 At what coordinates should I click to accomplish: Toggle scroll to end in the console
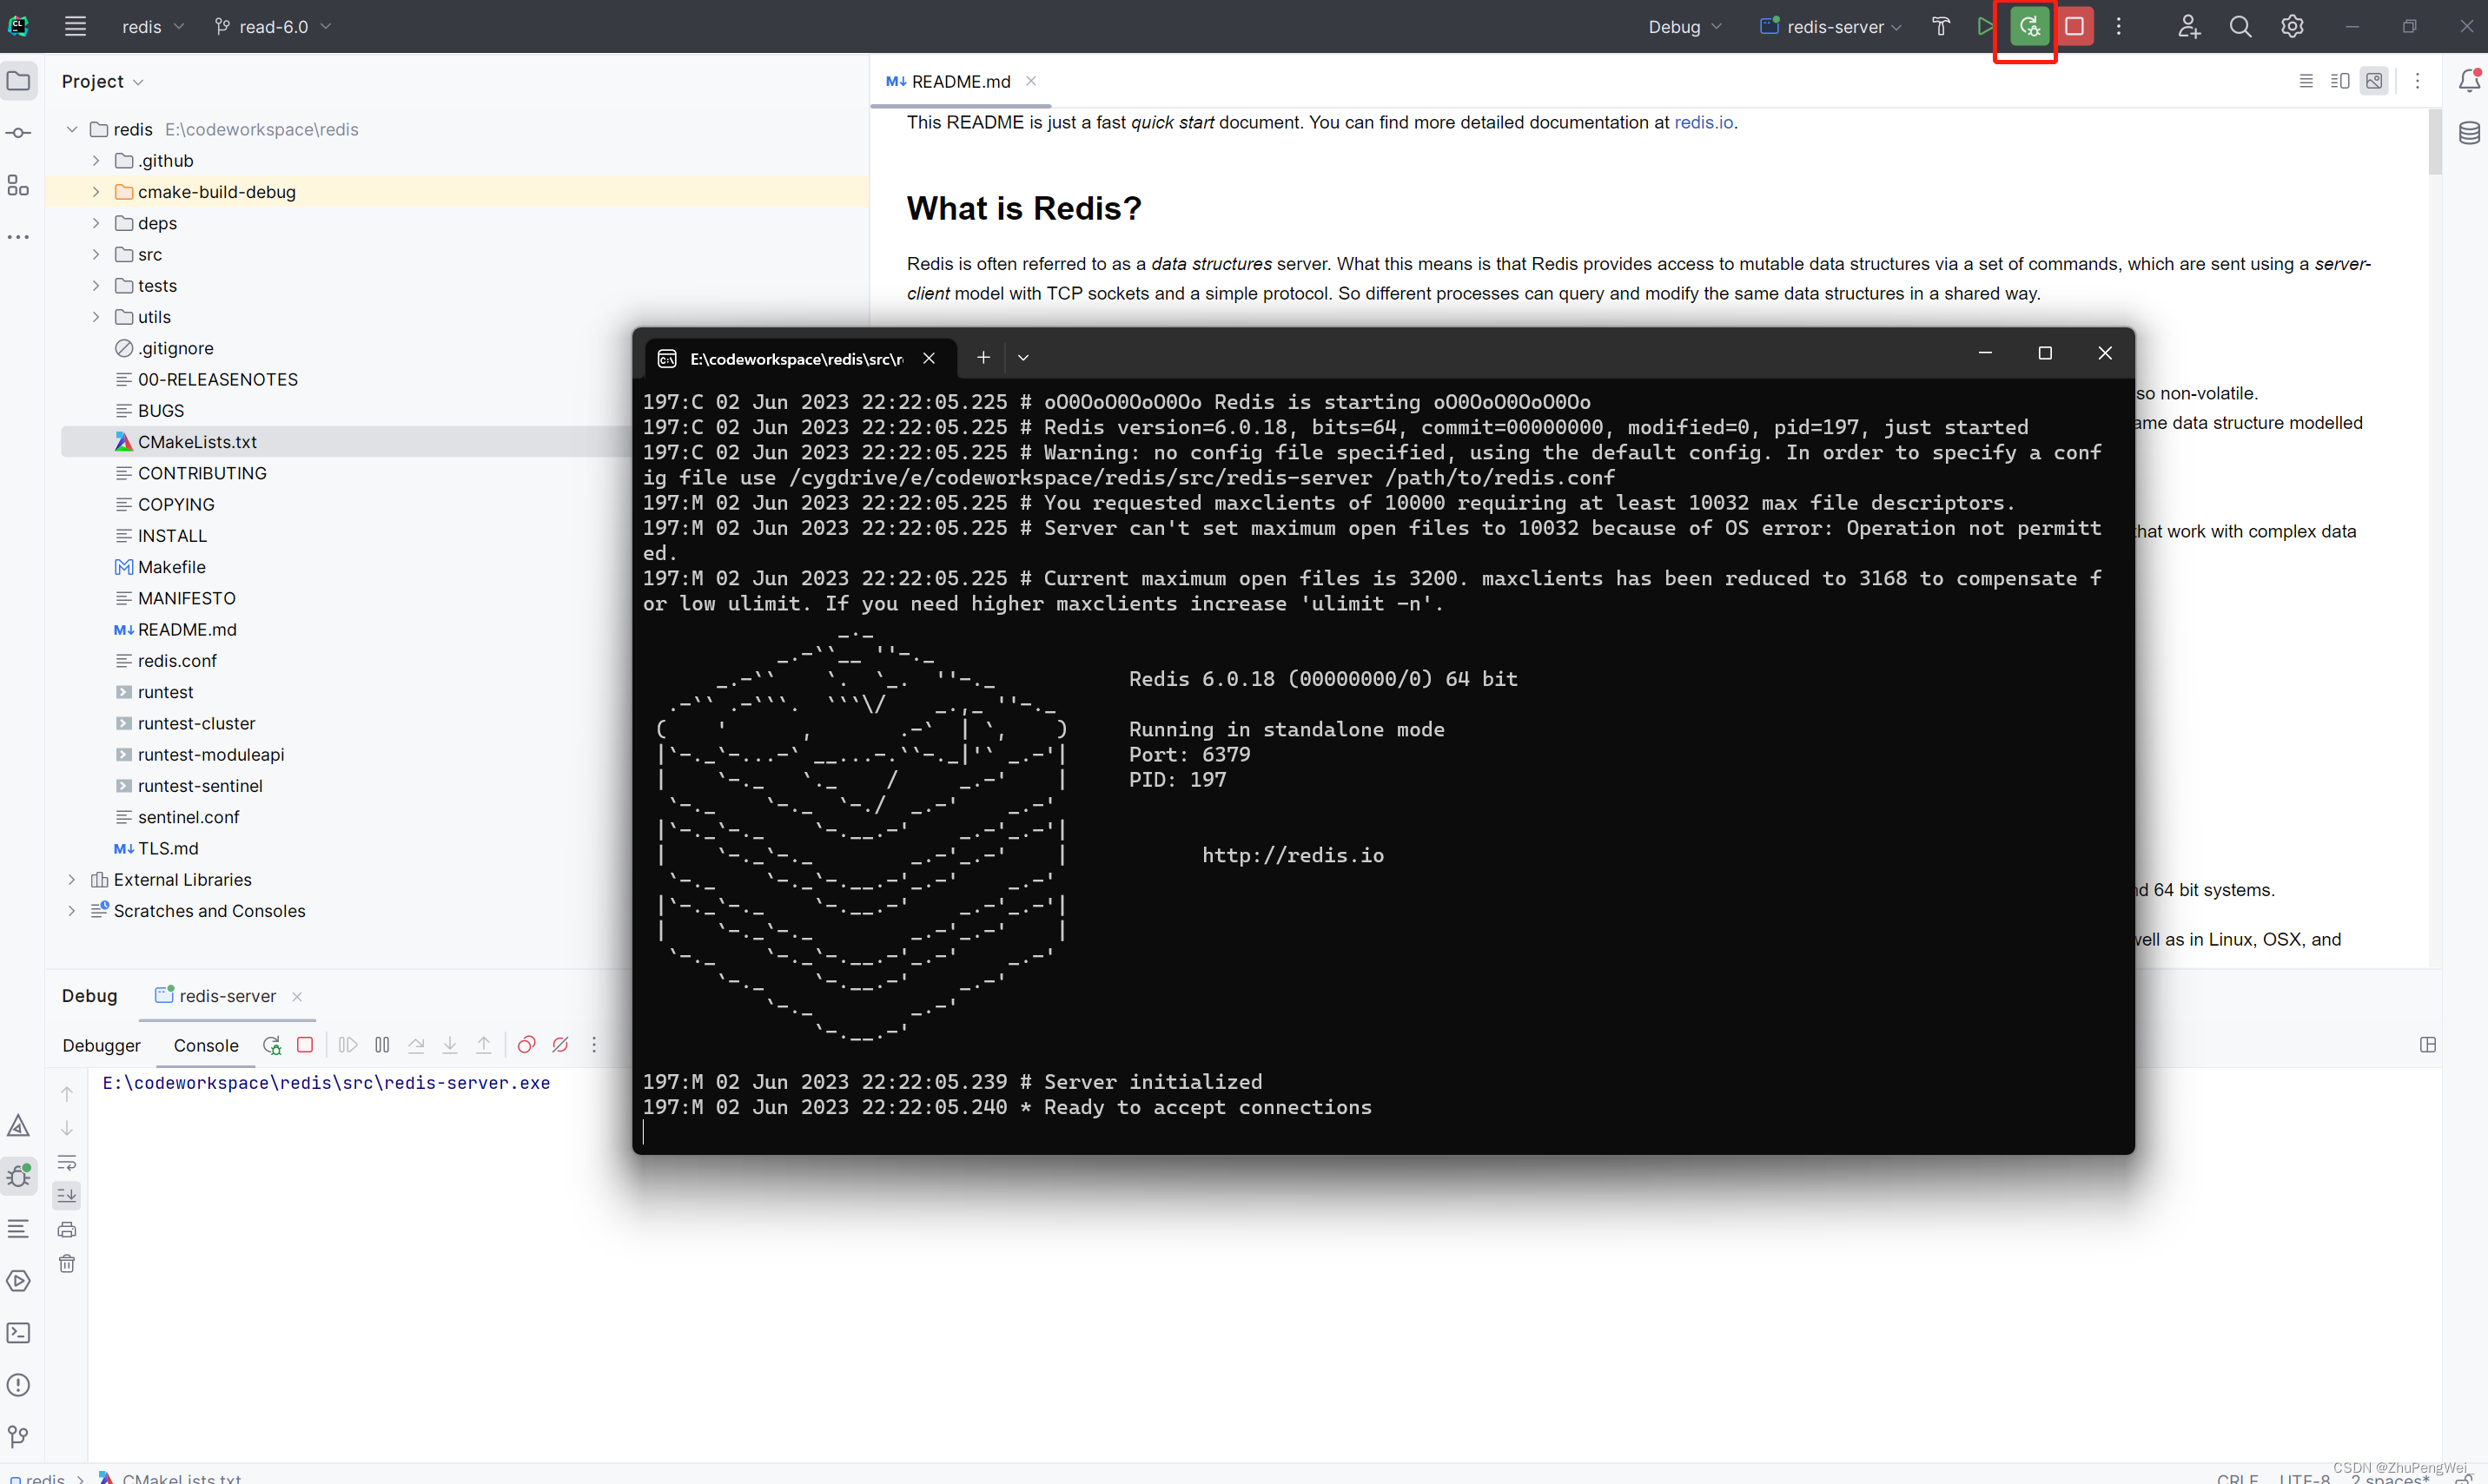(x=67, y=1195)
